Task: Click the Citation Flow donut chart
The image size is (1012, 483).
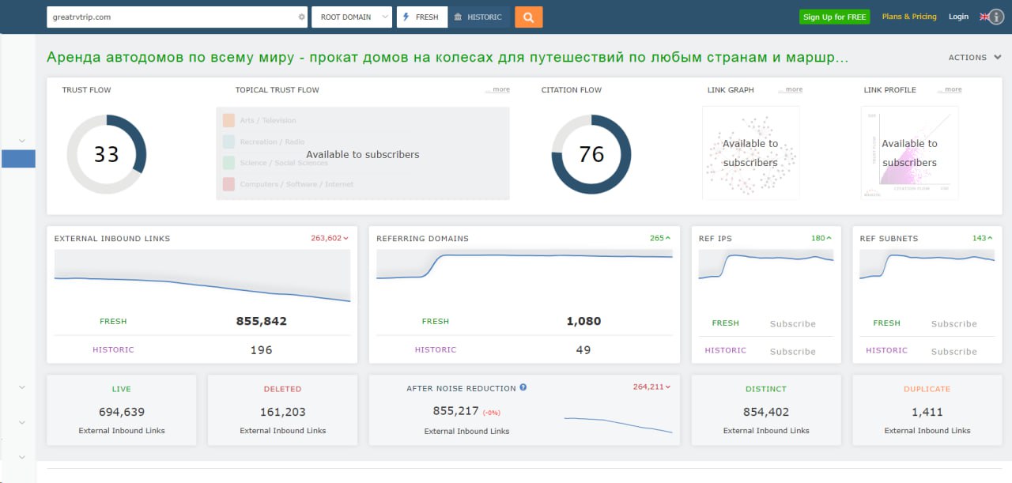Action: [591, 154]
